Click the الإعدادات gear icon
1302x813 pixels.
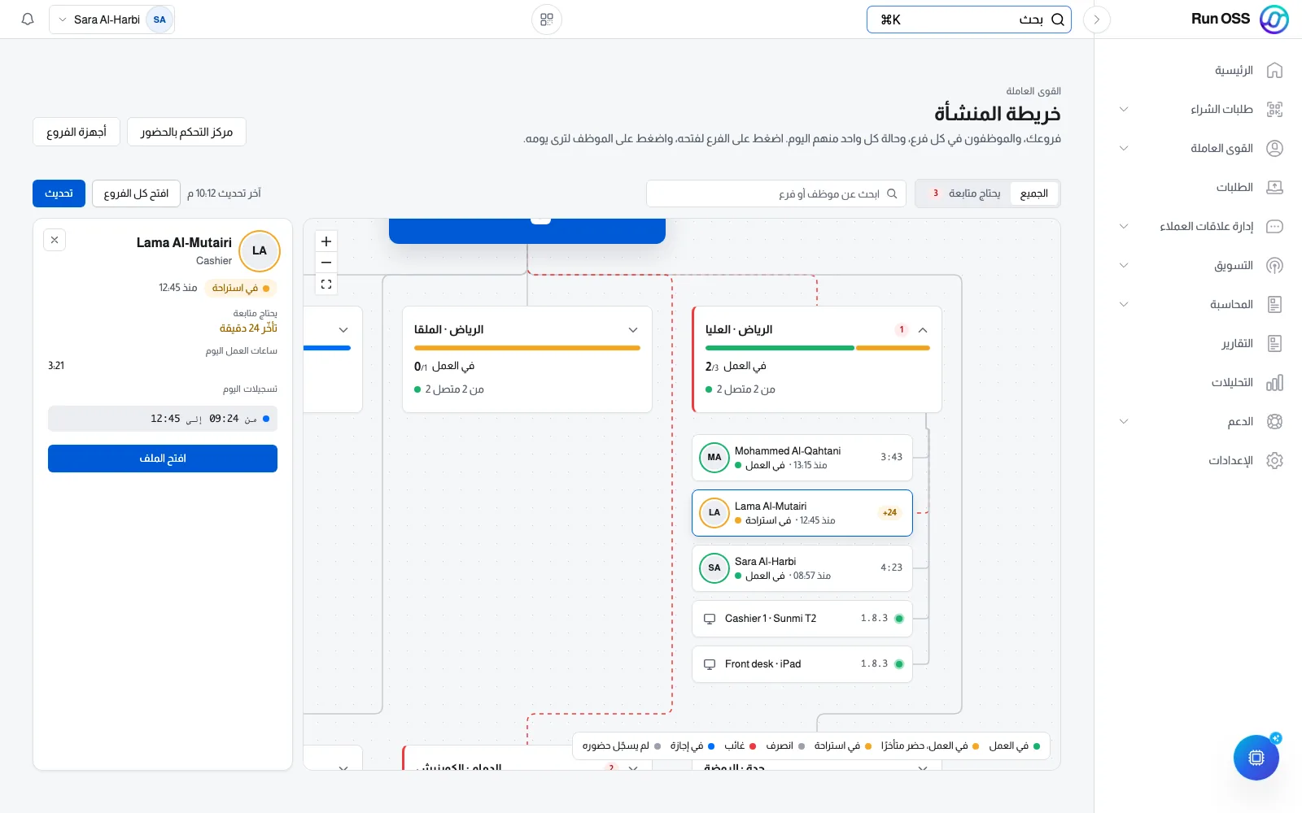[x=1275, y=461]
